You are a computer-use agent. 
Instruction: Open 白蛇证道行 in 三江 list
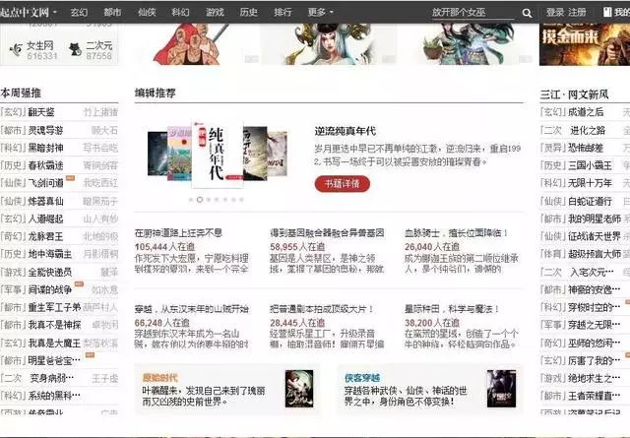point(591,201)
